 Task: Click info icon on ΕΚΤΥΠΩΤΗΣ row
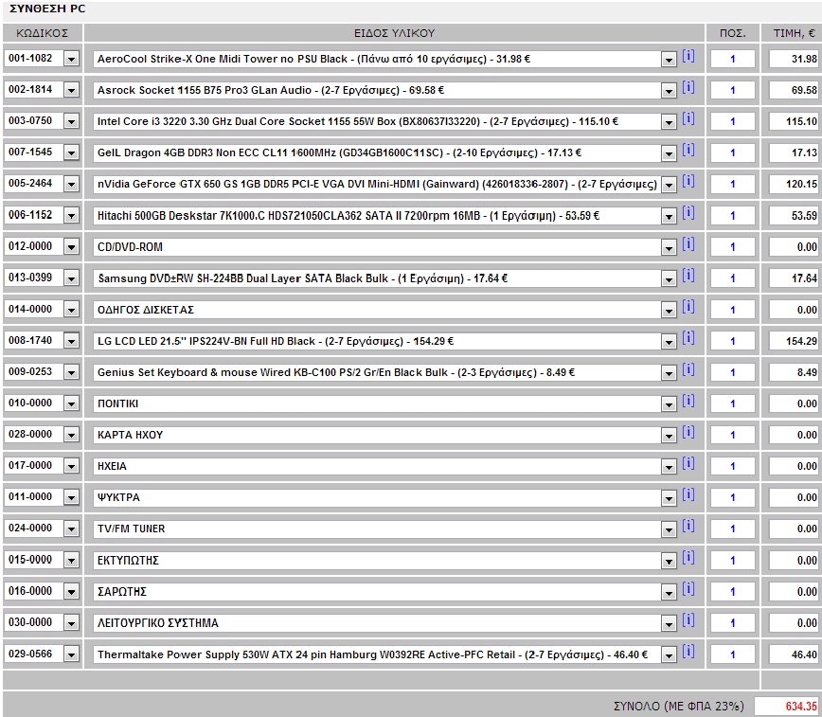[x=688, y=558]
